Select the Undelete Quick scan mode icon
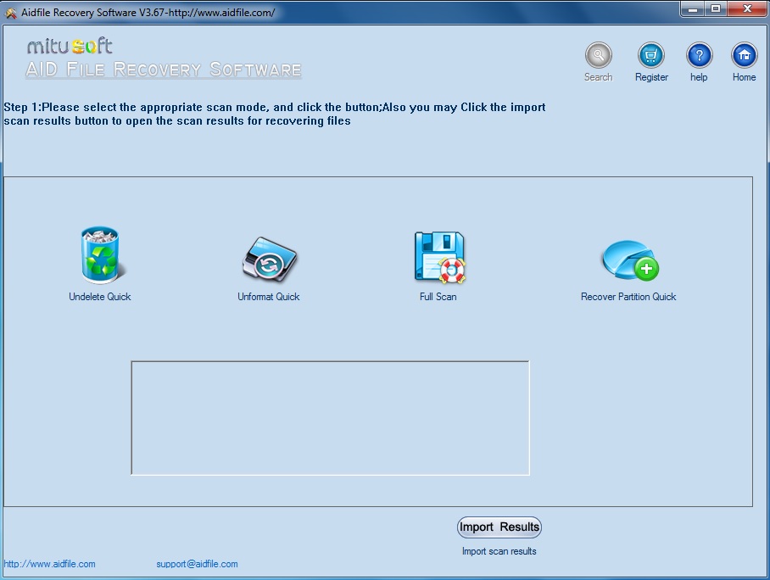Screen dimensions: 770x580 coord(99,254)
